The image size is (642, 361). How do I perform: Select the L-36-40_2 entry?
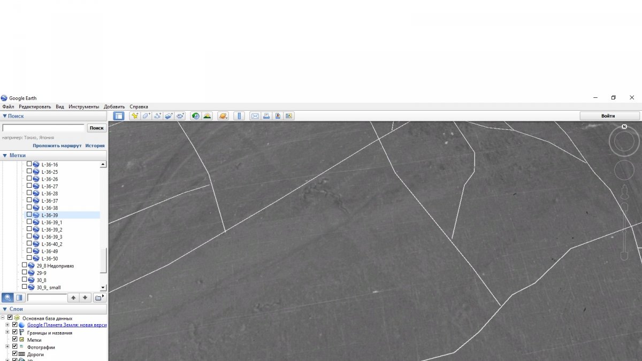pos(52,244)
